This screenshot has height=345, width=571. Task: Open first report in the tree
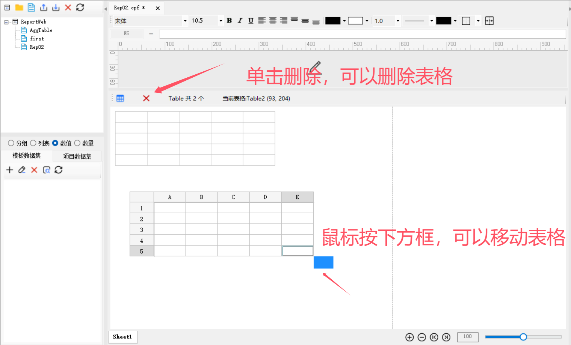click(x=37, y=39)
